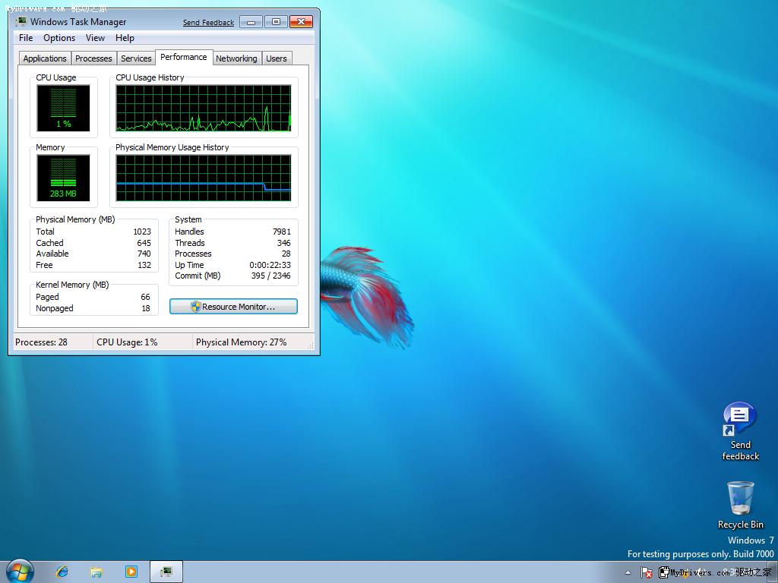This screenshot has width=778, height=583.
Task: Click the Available memory value 740
Action: point(144,254)
